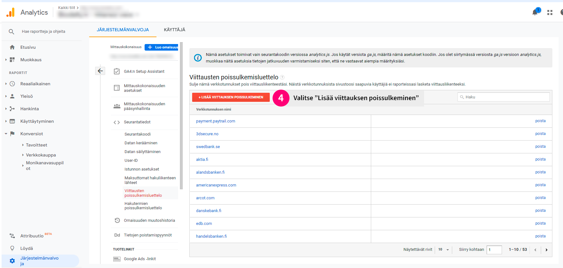The image size is (563, 268).
Task: Click the Verkkotunnuksen nimi column header
Action: [213, 109]
